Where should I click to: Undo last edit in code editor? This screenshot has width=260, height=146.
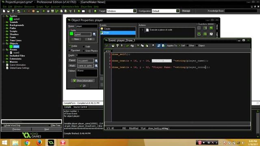[x=128, y=45]
